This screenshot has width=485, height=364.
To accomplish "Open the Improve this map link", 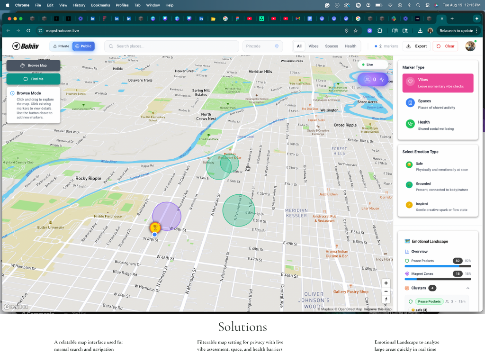I will click(x=377, y=309).
